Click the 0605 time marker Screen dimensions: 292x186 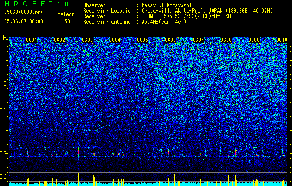(143, 40)
